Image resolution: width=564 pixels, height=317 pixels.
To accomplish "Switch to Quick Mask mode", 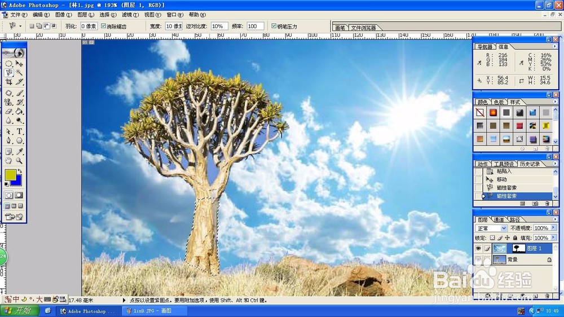I will [x=19, y=195].
